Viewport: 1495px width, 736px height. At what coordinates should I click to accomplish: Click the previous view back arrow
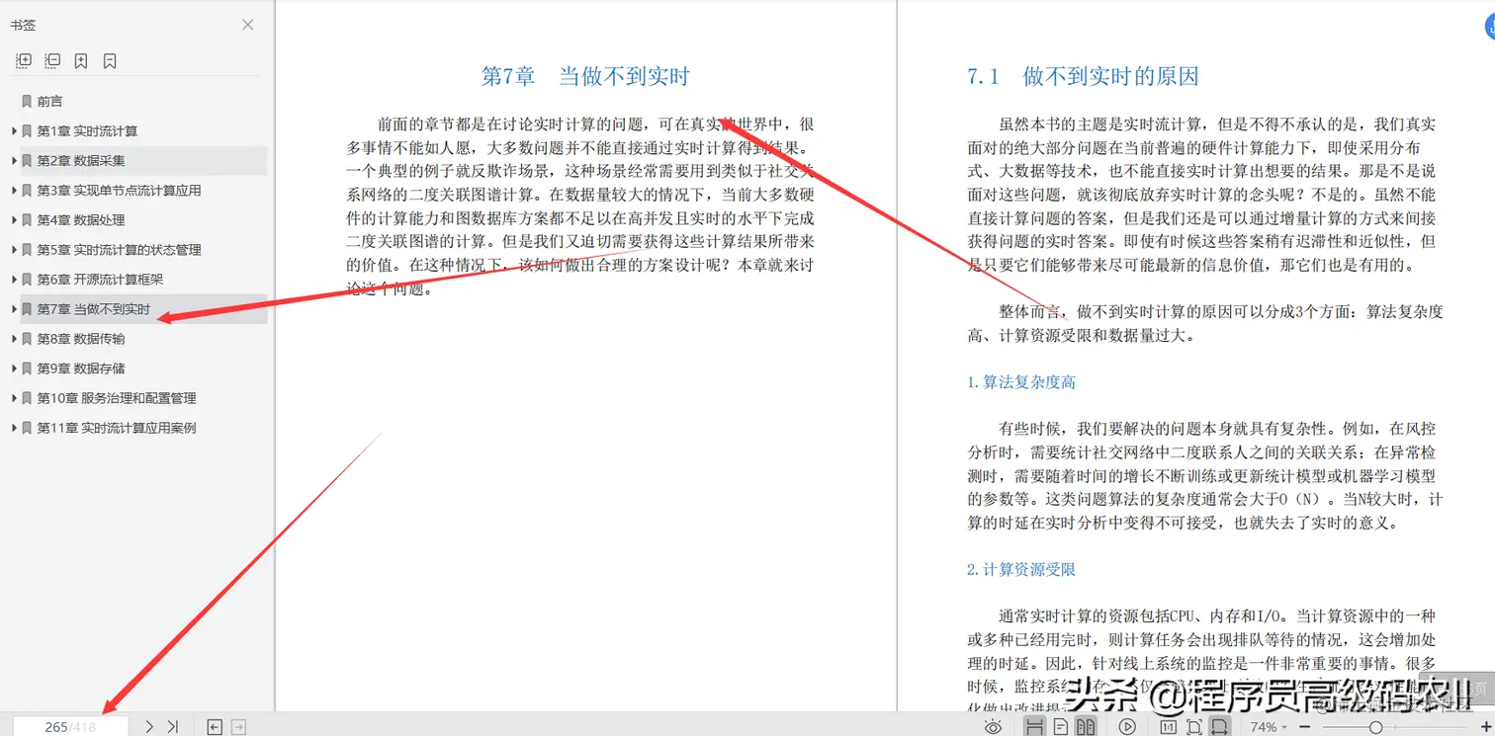pos(214,726)
